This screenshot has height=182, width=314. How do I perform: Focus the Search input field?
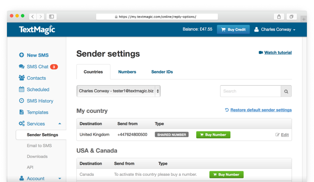pyautogui.click(x=251, y=91)
